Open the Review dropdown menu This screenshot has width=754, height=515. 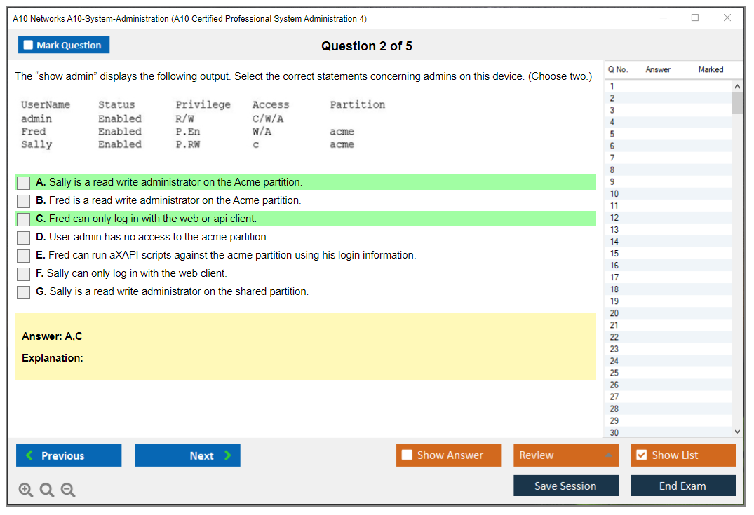click(565, 455)
